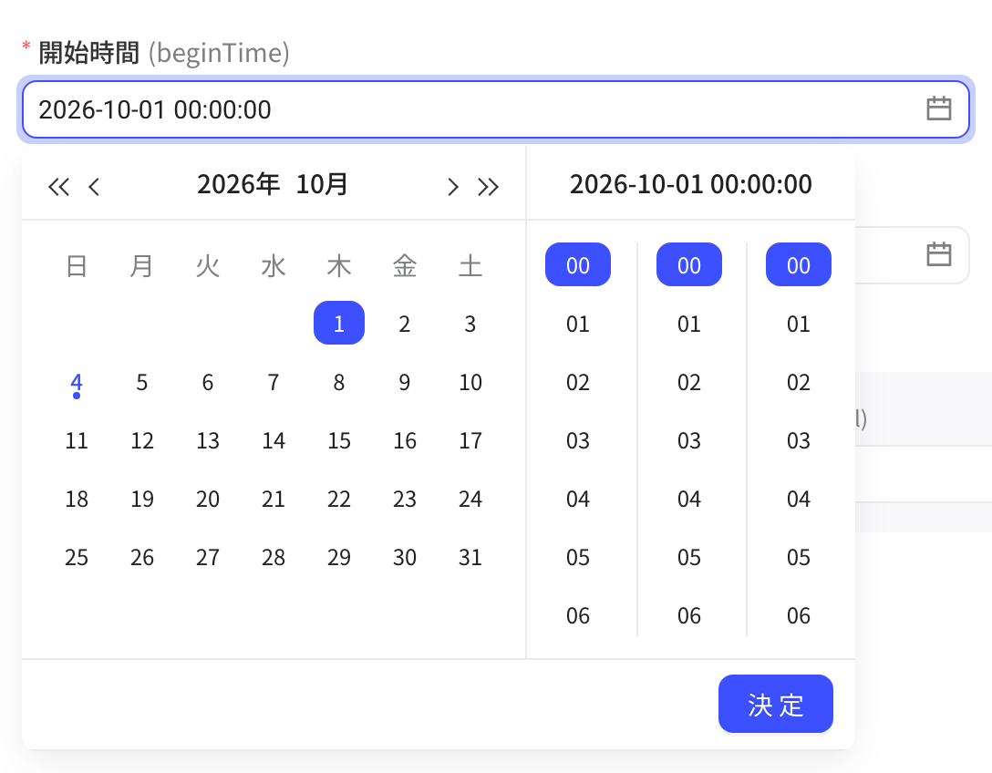Select date 28 in the calendar
This screenshot has width=992, height=773.
tap(274, 557)
